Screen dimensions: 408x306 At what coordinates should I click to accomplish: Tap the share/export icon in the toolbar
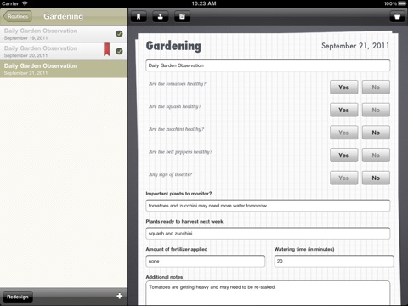click(x=161, y=16)
